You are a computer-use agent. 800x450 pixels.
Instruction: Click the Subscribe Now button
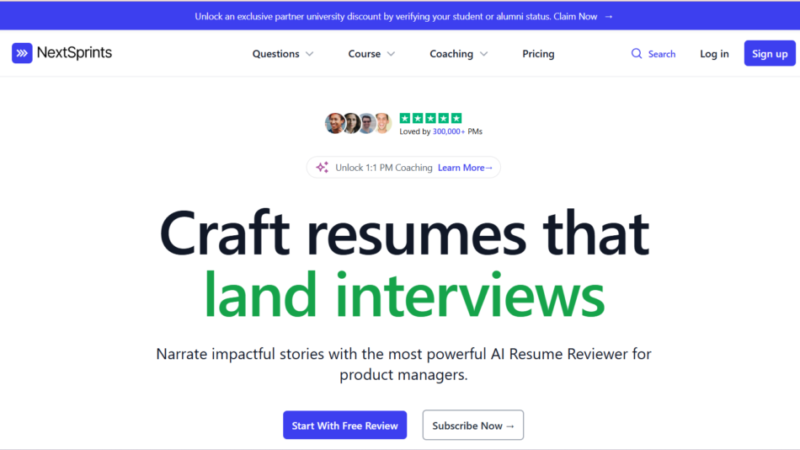[x=473, y=425]
